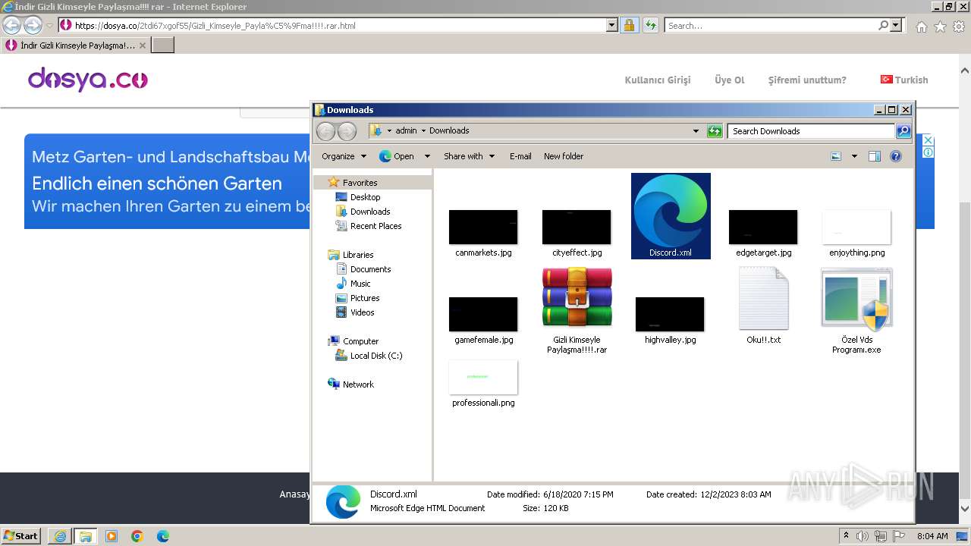Viewport: 971px width, 546px height.
Task: Open IE tools gear icon
Action: pyautogui.click(x=959, y=27)
